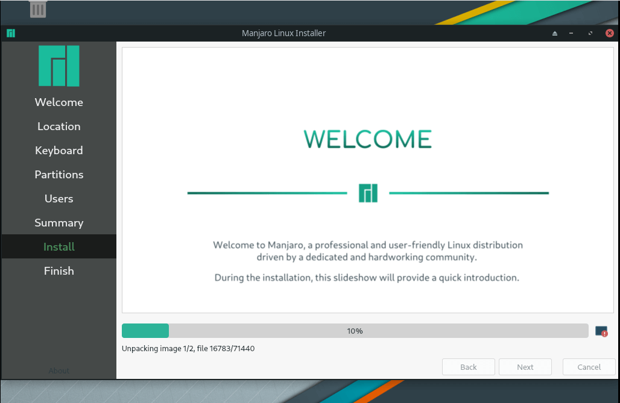Open the Trash icon on the desktop
This screenshot has height=403, width=620.
(38, 9)
